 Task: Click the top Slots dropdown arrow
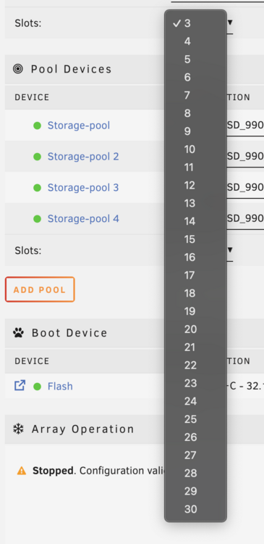tap(230, 22)
